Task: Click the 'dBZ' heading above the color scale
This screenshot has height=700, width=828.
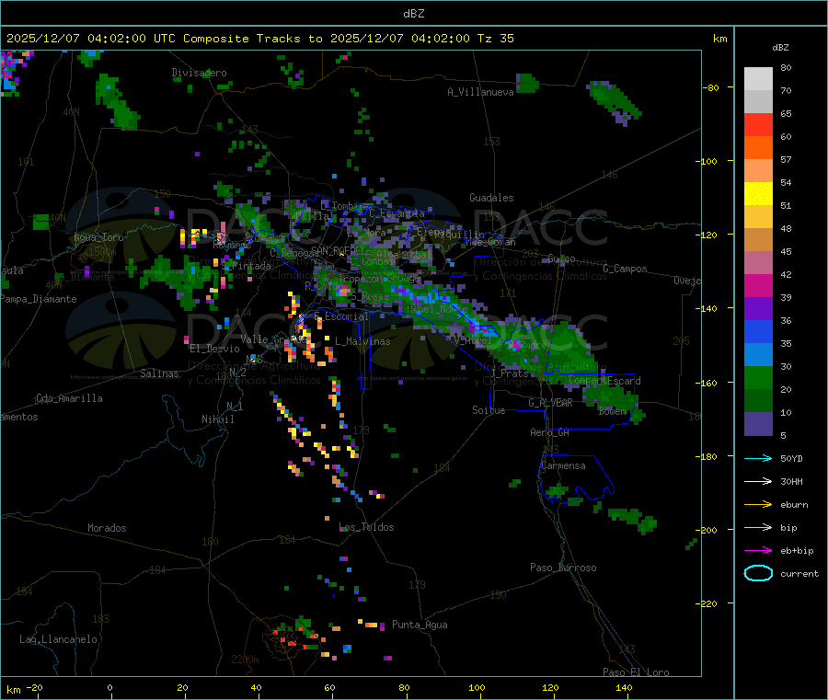Action: tap(780, 48)
